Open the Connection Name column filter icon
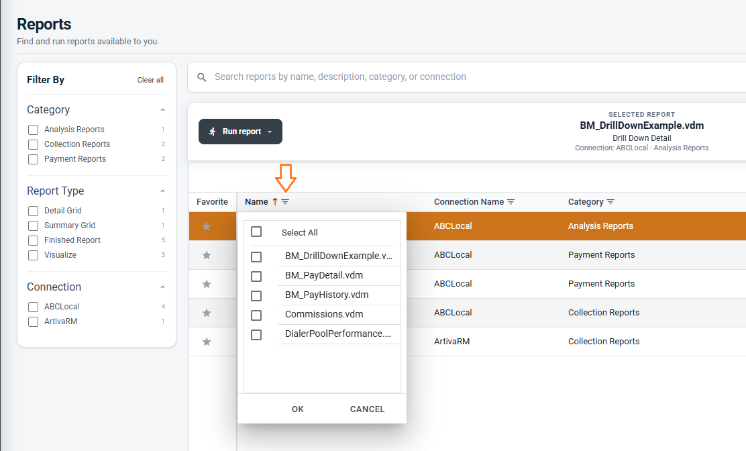The image size is (746, 451). pyautogui.click(x=511, y=202)
